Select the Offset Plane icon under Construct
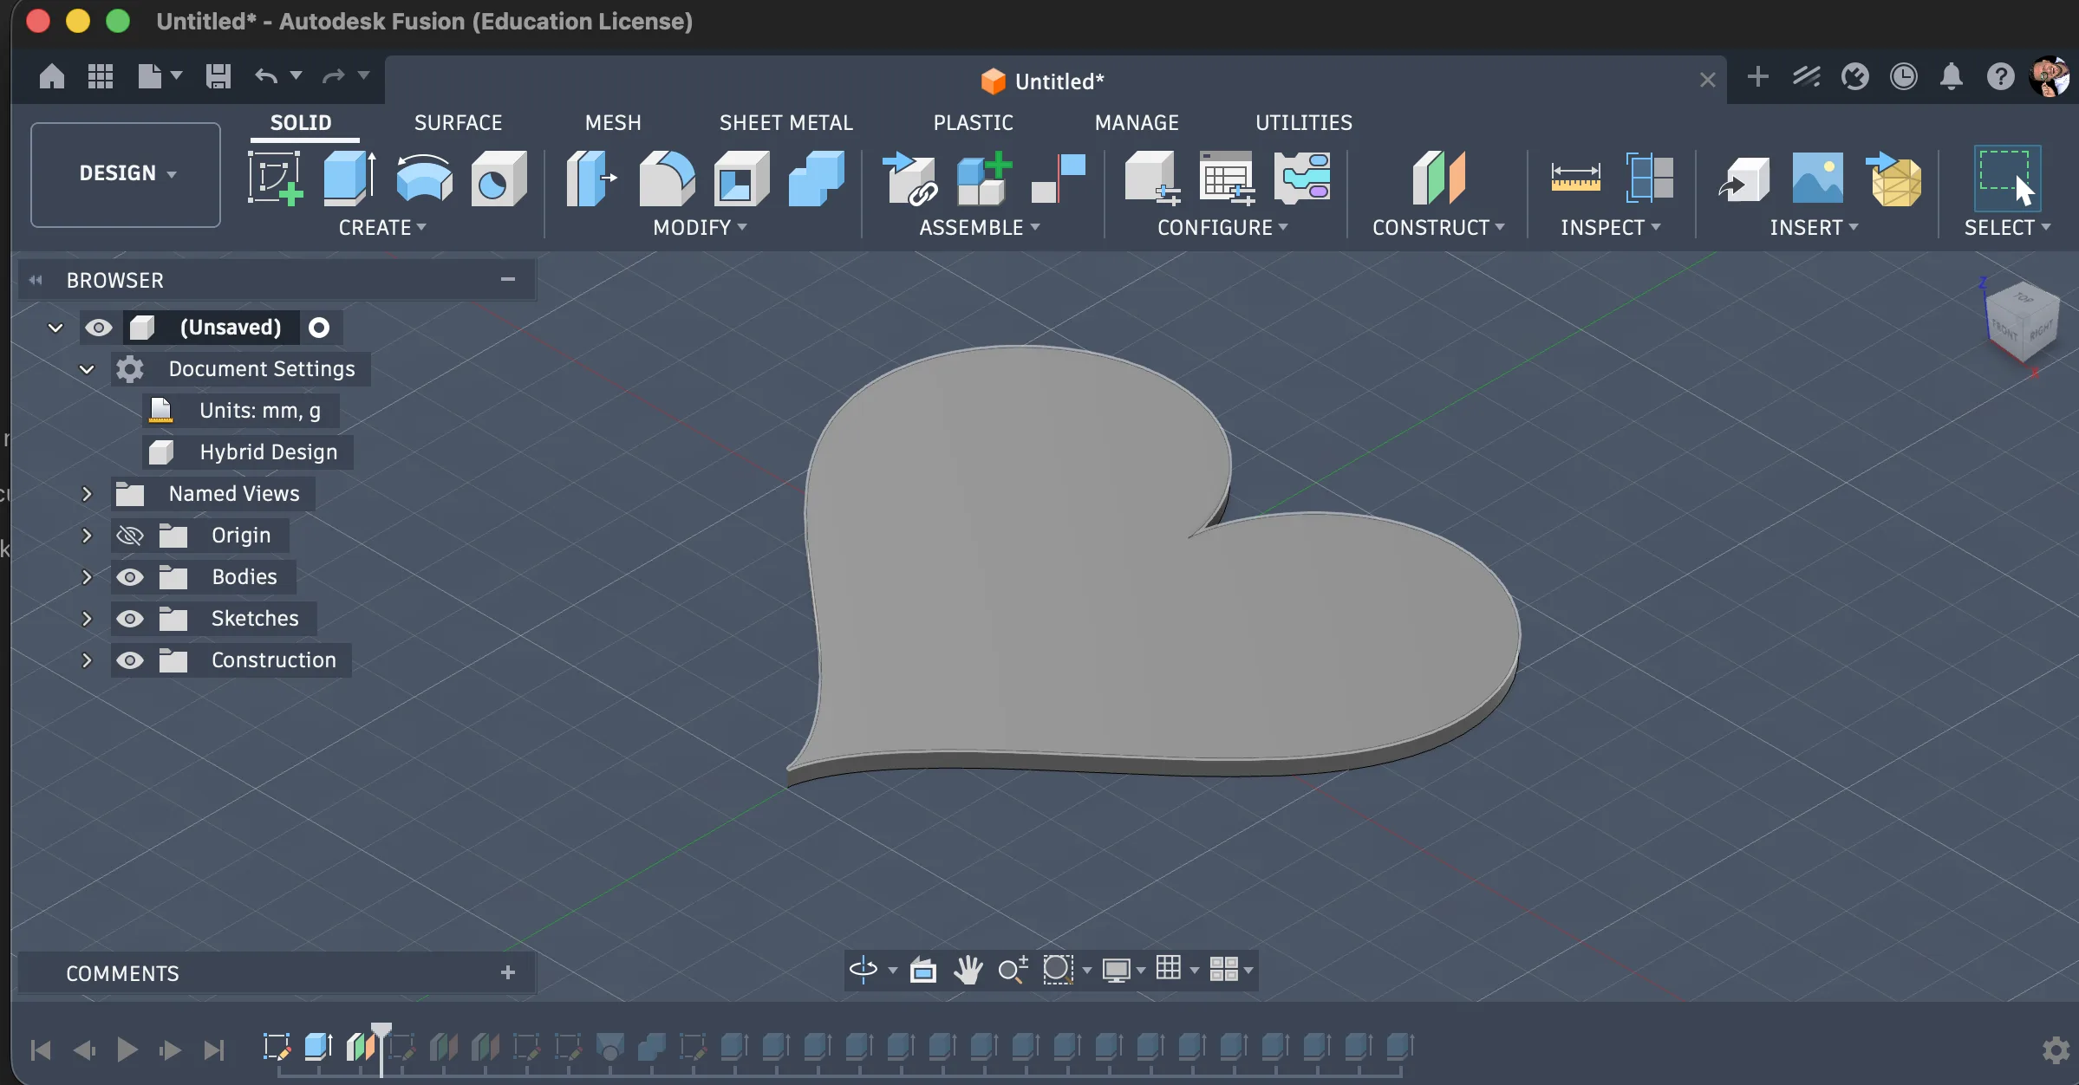This screenshot has height=1085, width=2079. click(1438, 178)
